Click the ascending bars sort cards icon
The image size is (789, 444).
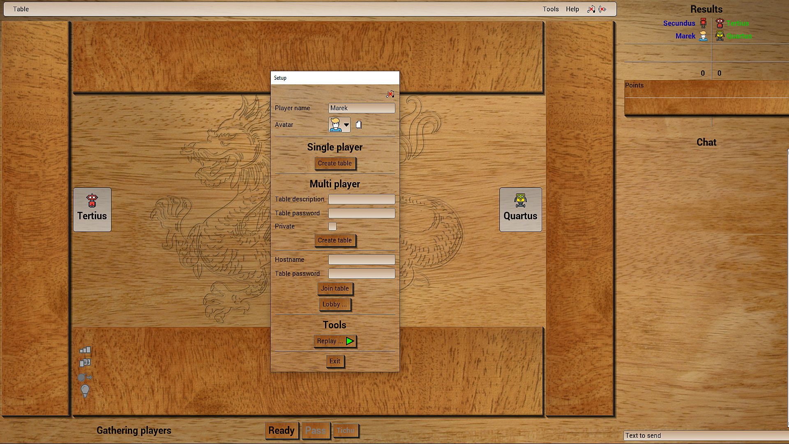pyautogui.click(x=85, y=350)
